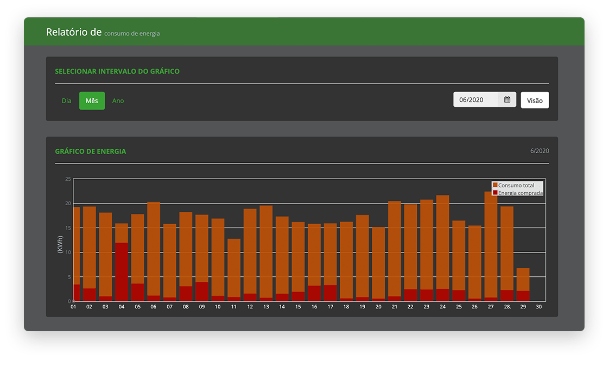
Task: Click the 06/2020 date input field
Action: (475, 99)
